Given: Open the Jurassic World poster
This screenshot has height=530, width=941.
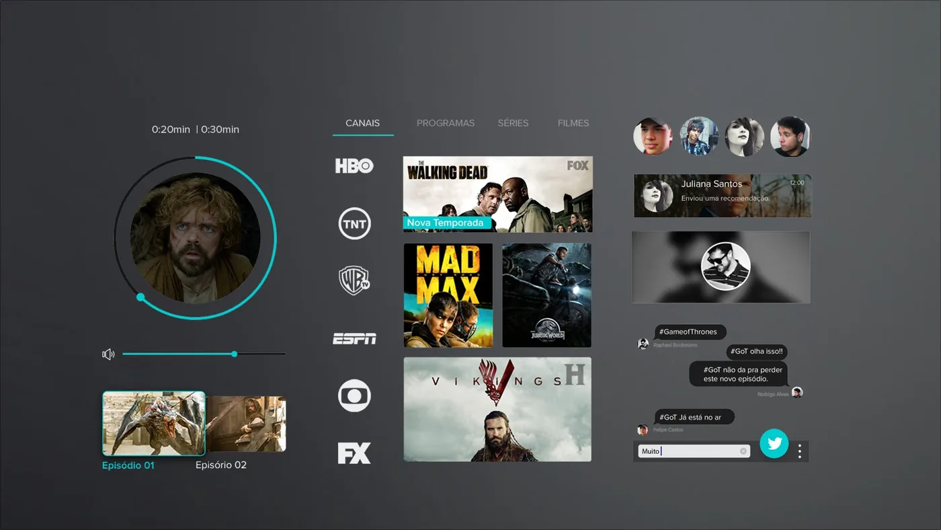Looking at the screenshot, I should (x=547, y=295).
